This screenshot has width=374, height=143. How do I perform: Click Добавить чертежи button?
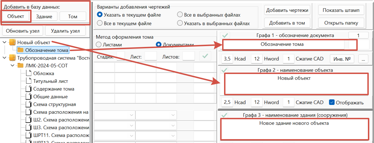click(287, 10)
